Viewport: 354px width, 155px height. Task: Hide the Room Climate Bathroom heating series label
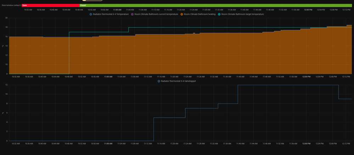coord(200,14)
